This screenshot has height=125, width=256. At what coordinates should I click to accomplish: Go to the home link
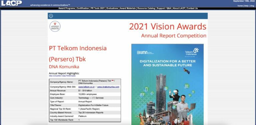point(240,6)
